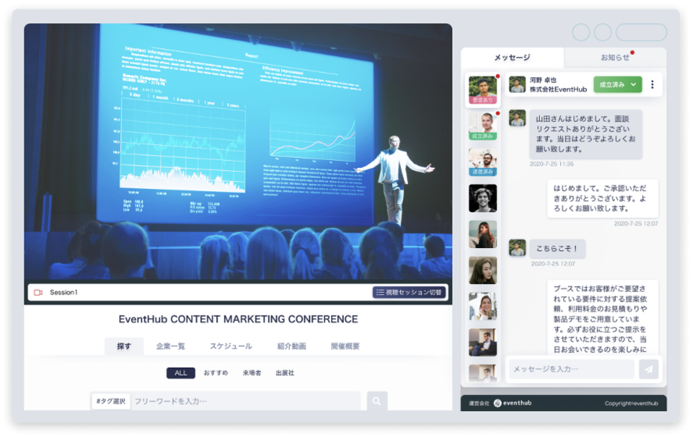Select contact avatar labeled 送信済み
This screenshot has width=693, height=437.
coord(483,162)
